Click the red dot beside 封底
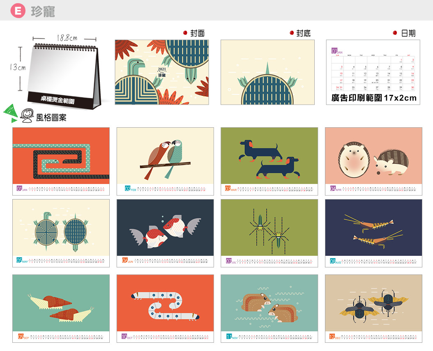Viewport: 433px width, 351px height. 292,33
